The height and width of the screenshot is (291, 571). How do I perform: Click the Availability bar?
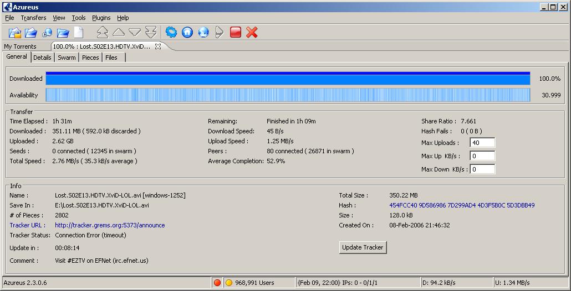click(x=288, y=95)
